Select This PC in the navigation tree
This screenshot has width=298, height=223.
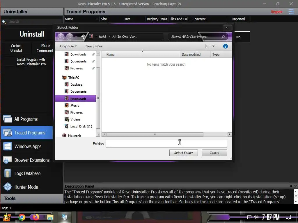[x=74, y=77]
